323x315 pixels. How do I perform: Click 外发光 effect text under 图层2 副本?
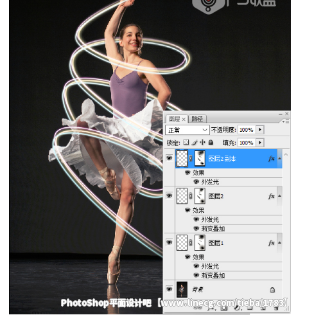tap(210, 182)
